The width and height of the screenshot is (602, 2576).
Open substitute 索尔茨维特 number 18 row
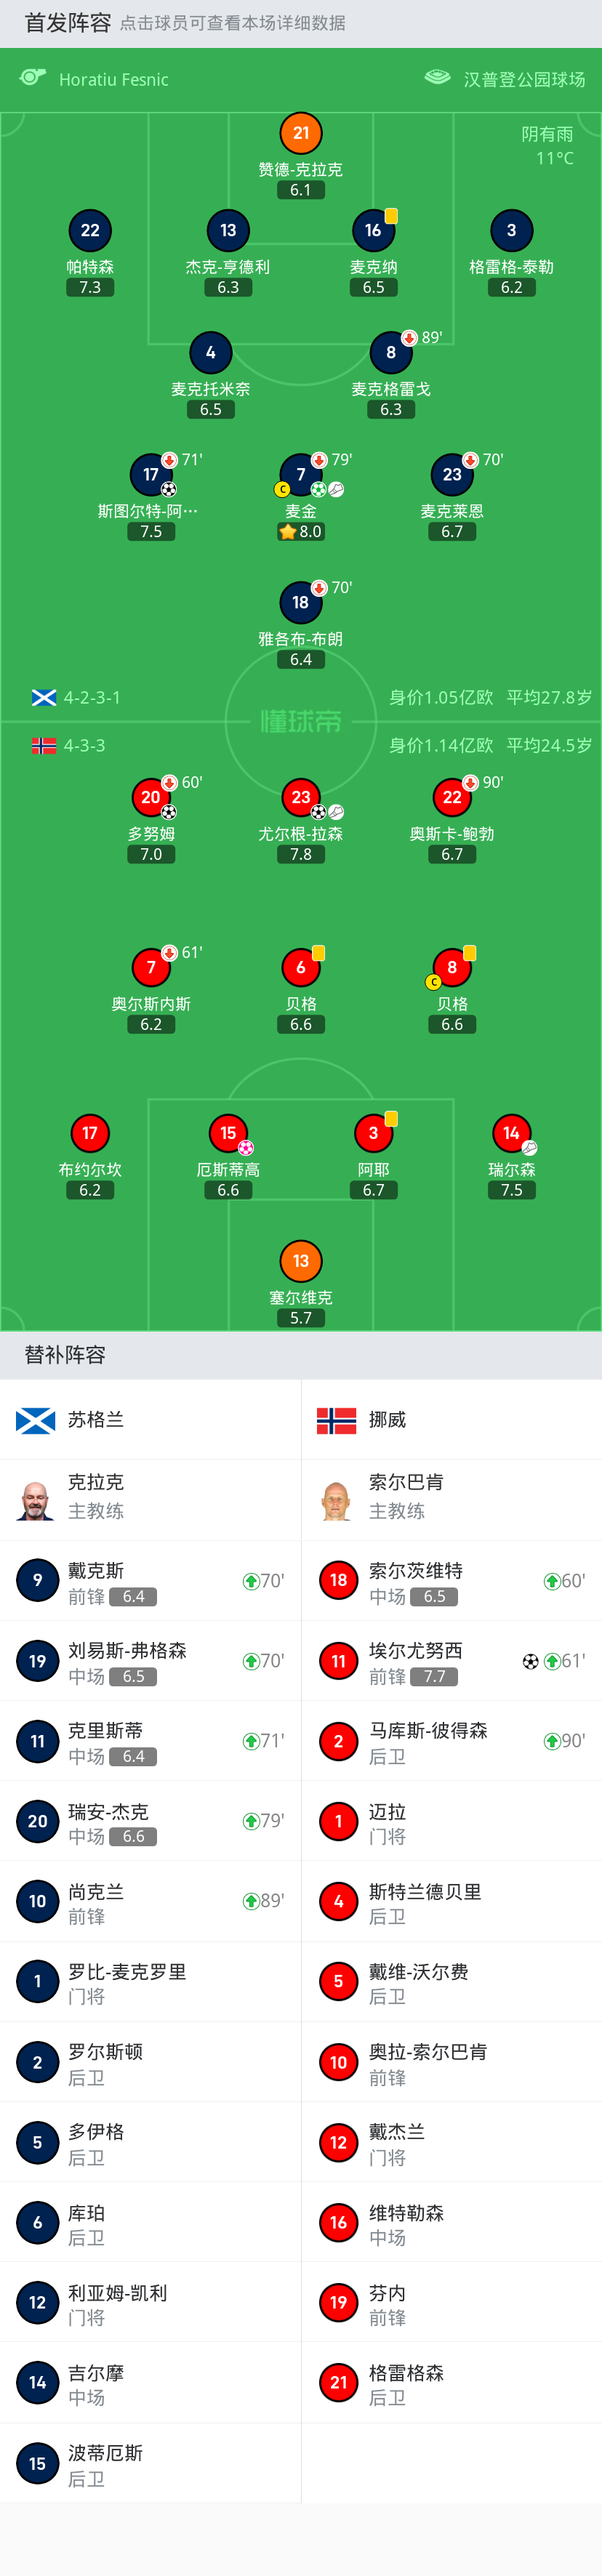pos(451,1580)
